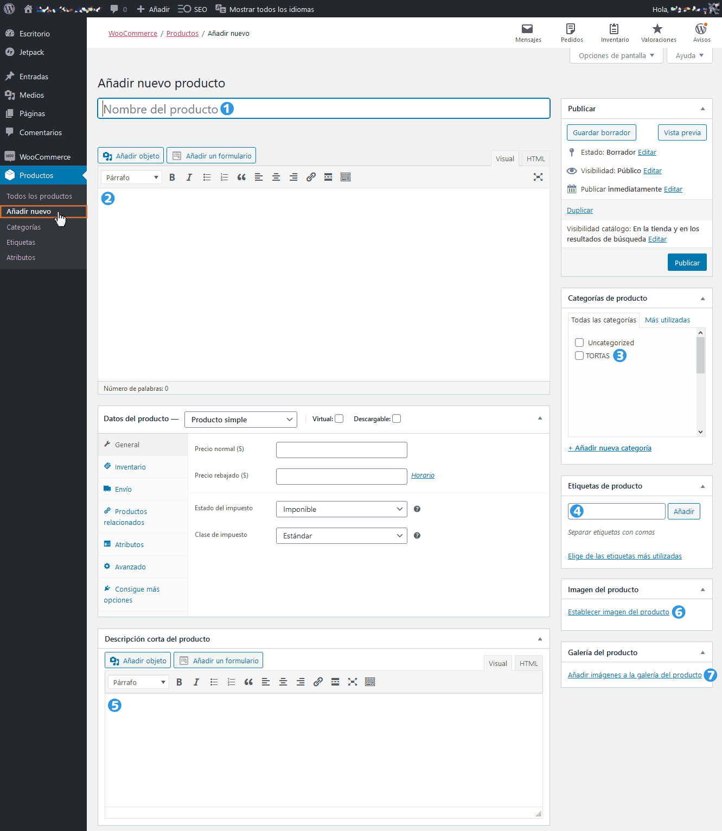Open Valoraciones via the star icon
The height and width of the screenshot is (831, 722).
[657, 31]
